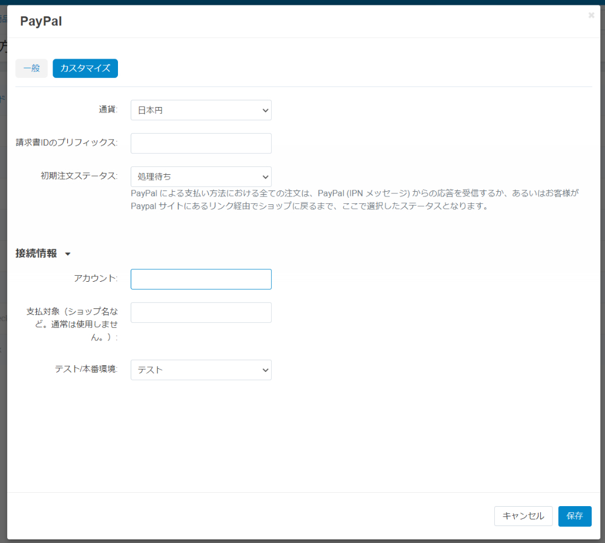605x543 pixels.
Task: Click the 支払対象 input field
Action: (x=201, y=313)
